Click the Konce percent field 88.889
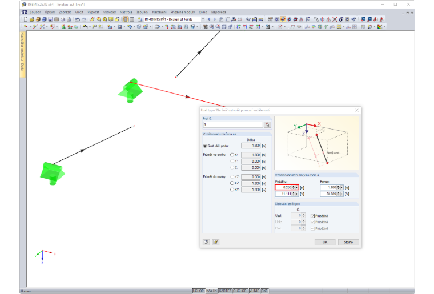Viewport: 434px width, 294px height. 332,194
